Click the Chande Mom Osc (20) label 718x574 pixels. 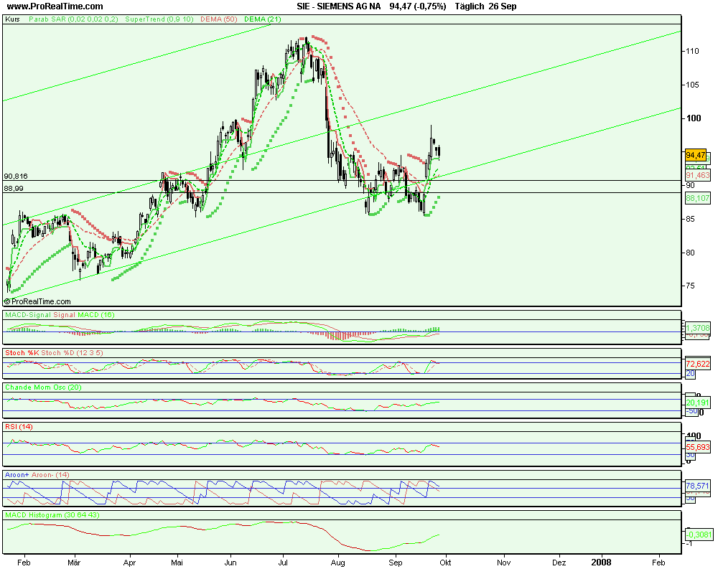tap(43, 387)
